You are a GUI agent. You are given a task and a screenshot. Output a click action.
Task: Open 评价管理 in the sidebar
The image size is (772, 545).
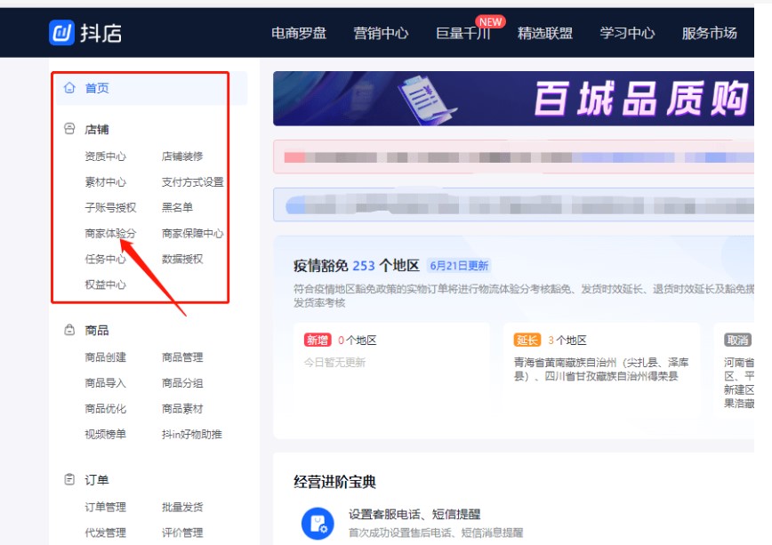tap(182, 533)
